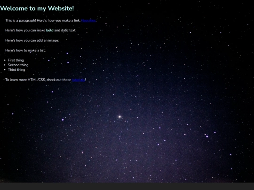Open the Neocities link
The width and height of the screenshot is (254, 190).
point(88,21)
